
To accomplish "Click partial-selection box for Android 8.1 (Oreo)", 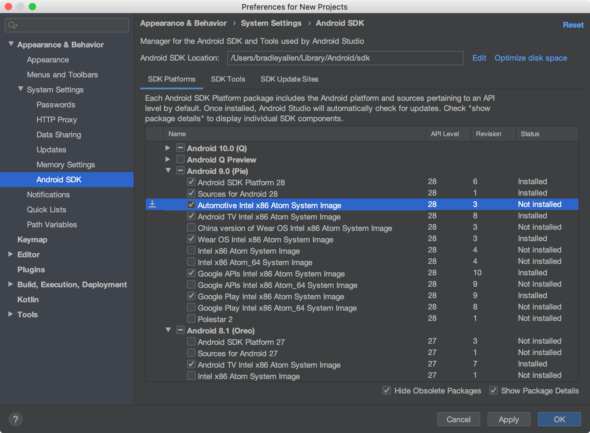I will [x=180, y=330].
